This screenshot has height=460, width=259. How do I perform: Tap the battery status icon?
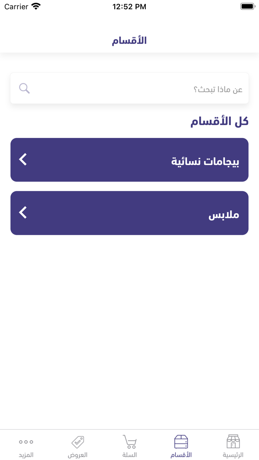(248, 6)
